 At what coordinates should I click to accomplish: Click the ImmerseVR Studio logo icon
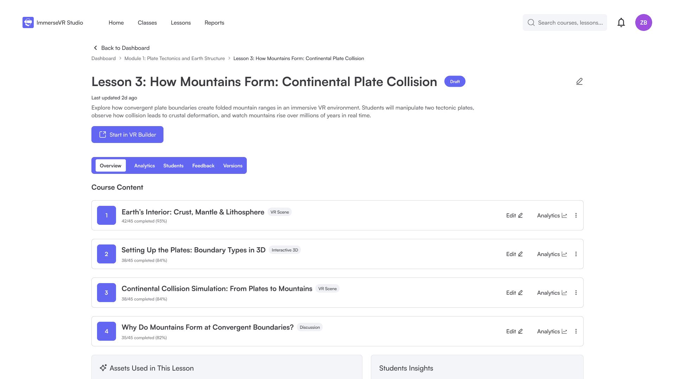point(28,22)
